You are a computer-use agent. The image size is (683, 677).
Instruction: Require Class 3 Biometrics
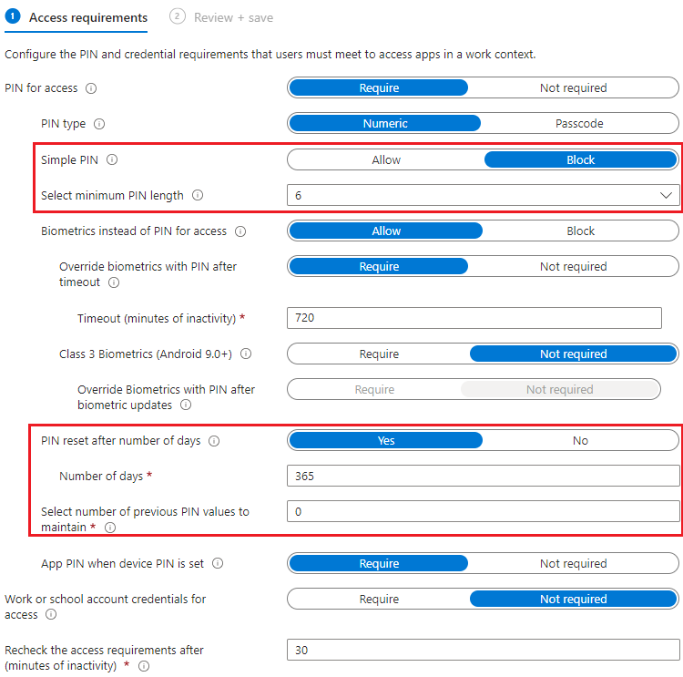(x=379, y=354)
